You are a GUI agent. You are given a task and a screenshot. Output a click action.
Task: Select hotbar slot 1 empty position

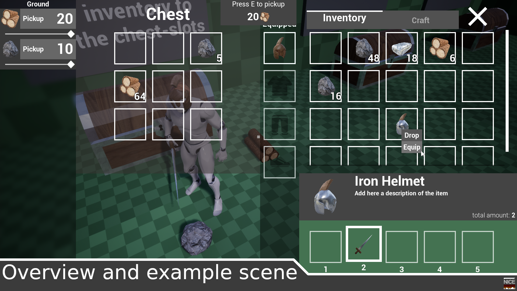(326, 247)
